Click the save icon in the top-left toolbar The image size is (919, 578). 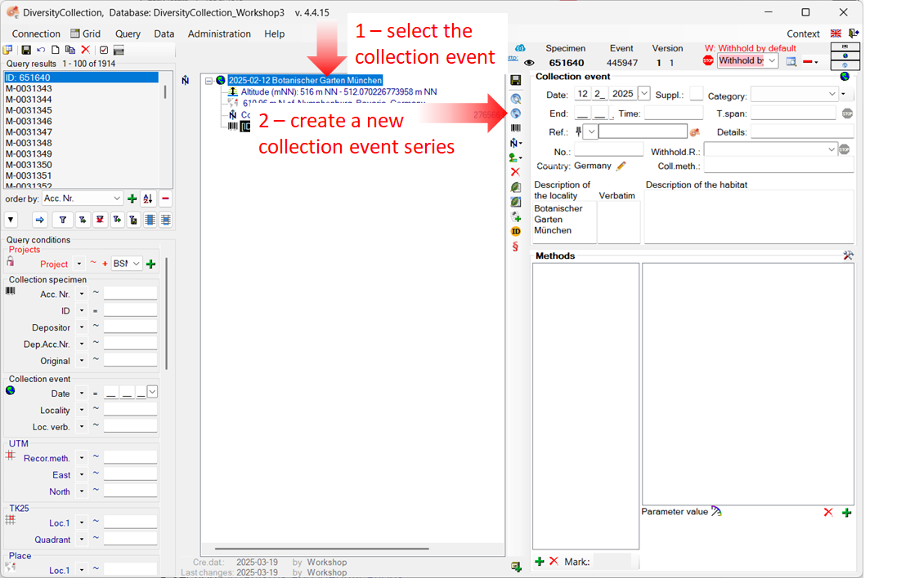(26, 50)
